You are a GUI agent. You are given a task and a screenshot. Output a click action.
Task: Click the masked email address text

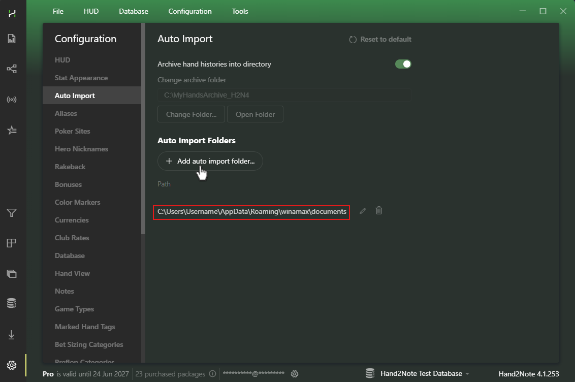(x=254, y=373)
